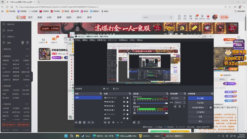Screen dimensions: 247x139
Task: Click 启动虚拟摄像机 button
Action: point(198,107)
